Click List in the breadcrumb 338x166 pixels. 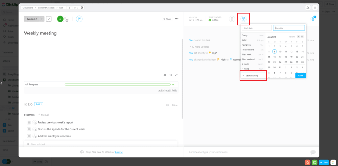[x=61, y=8]
